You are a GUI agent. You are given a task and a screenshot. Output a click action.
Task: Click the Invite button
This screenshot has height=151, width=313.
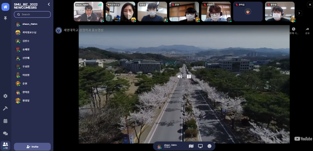[x=32, y=147]
